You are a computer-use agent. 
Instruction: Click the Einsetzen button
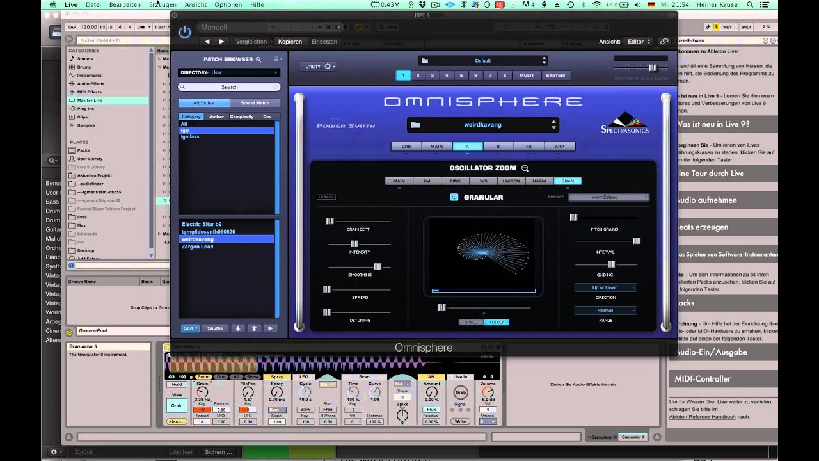[x=324, y=42]
